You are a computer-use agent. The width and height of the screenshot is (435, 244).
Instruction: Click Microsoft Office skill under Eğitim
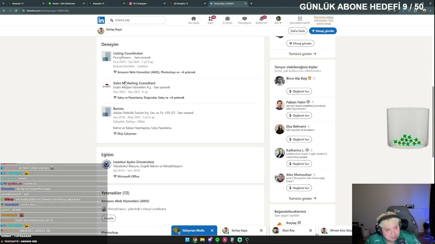(x=126, y=177)
